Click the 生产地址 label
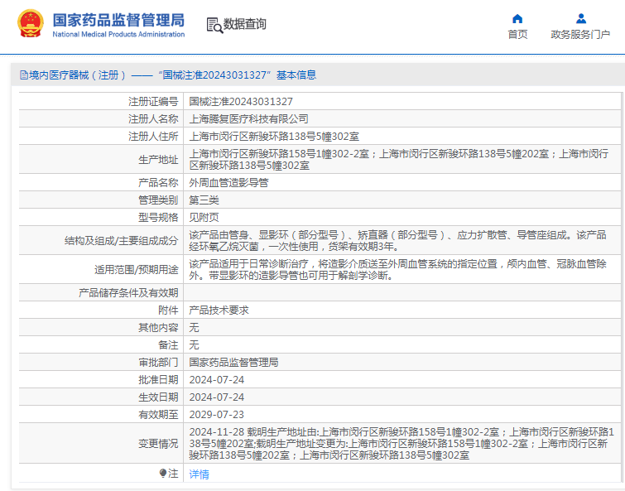This screenshot has height=491, width=625. click(158, 160)
